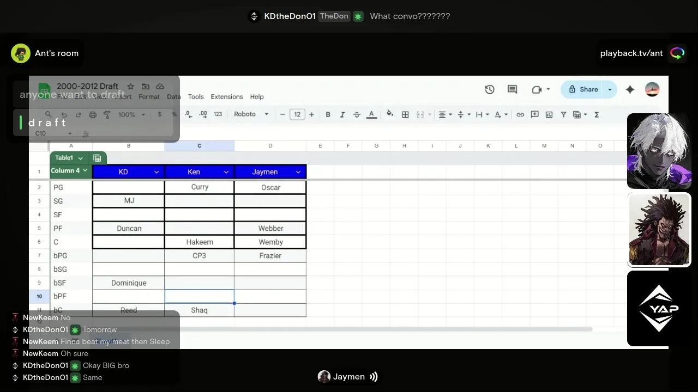Click the YAP logo tile

[x=659, y=308]
